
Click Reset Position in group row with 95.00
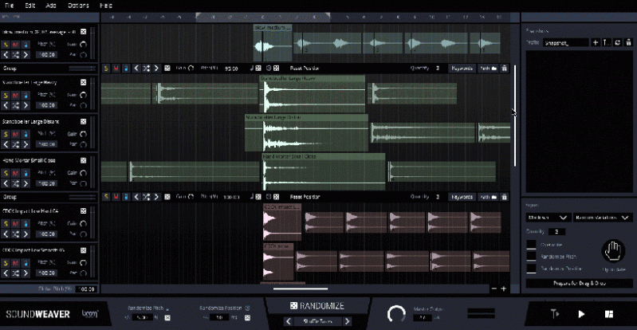tap(305, 69)
